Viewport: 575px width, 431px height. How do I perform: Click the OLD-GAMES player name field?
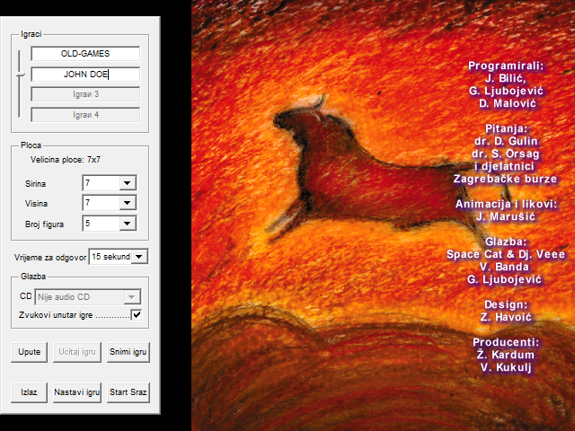[85, 54]
